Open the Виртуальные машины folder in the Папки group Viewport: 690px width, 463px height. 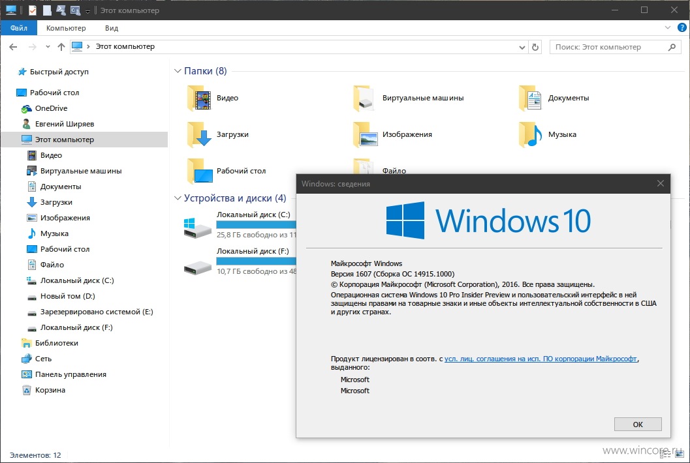pos(409,98)
